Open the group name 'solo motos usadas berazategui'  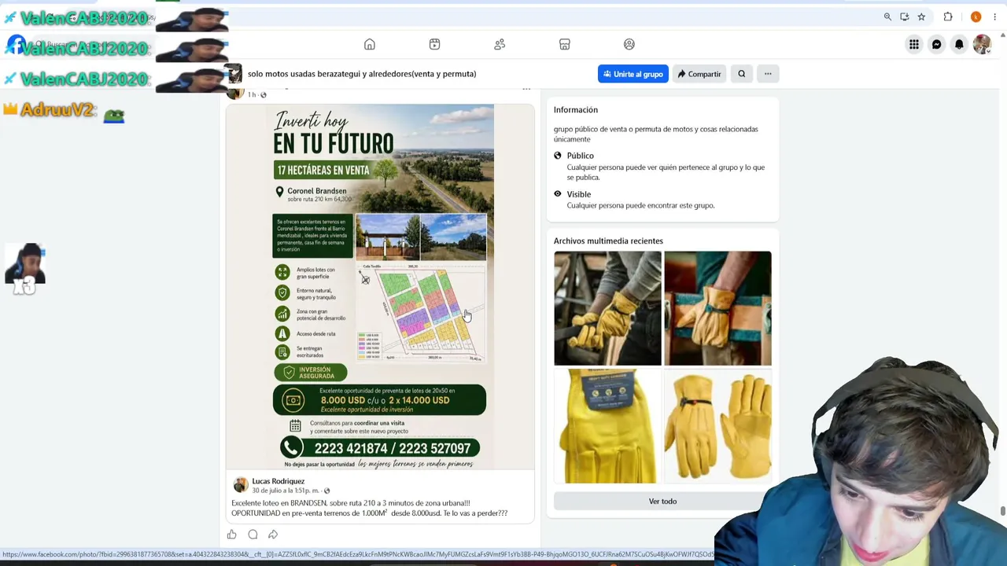click(x=362, y=74)
